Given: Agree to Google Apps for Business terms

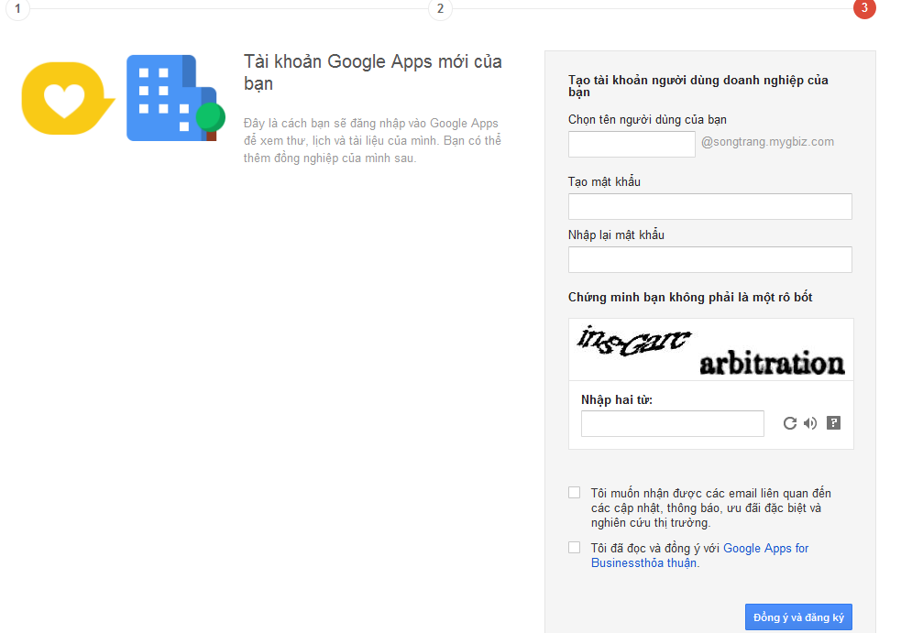Looking at the screenshot, I should tap(575, 548).
